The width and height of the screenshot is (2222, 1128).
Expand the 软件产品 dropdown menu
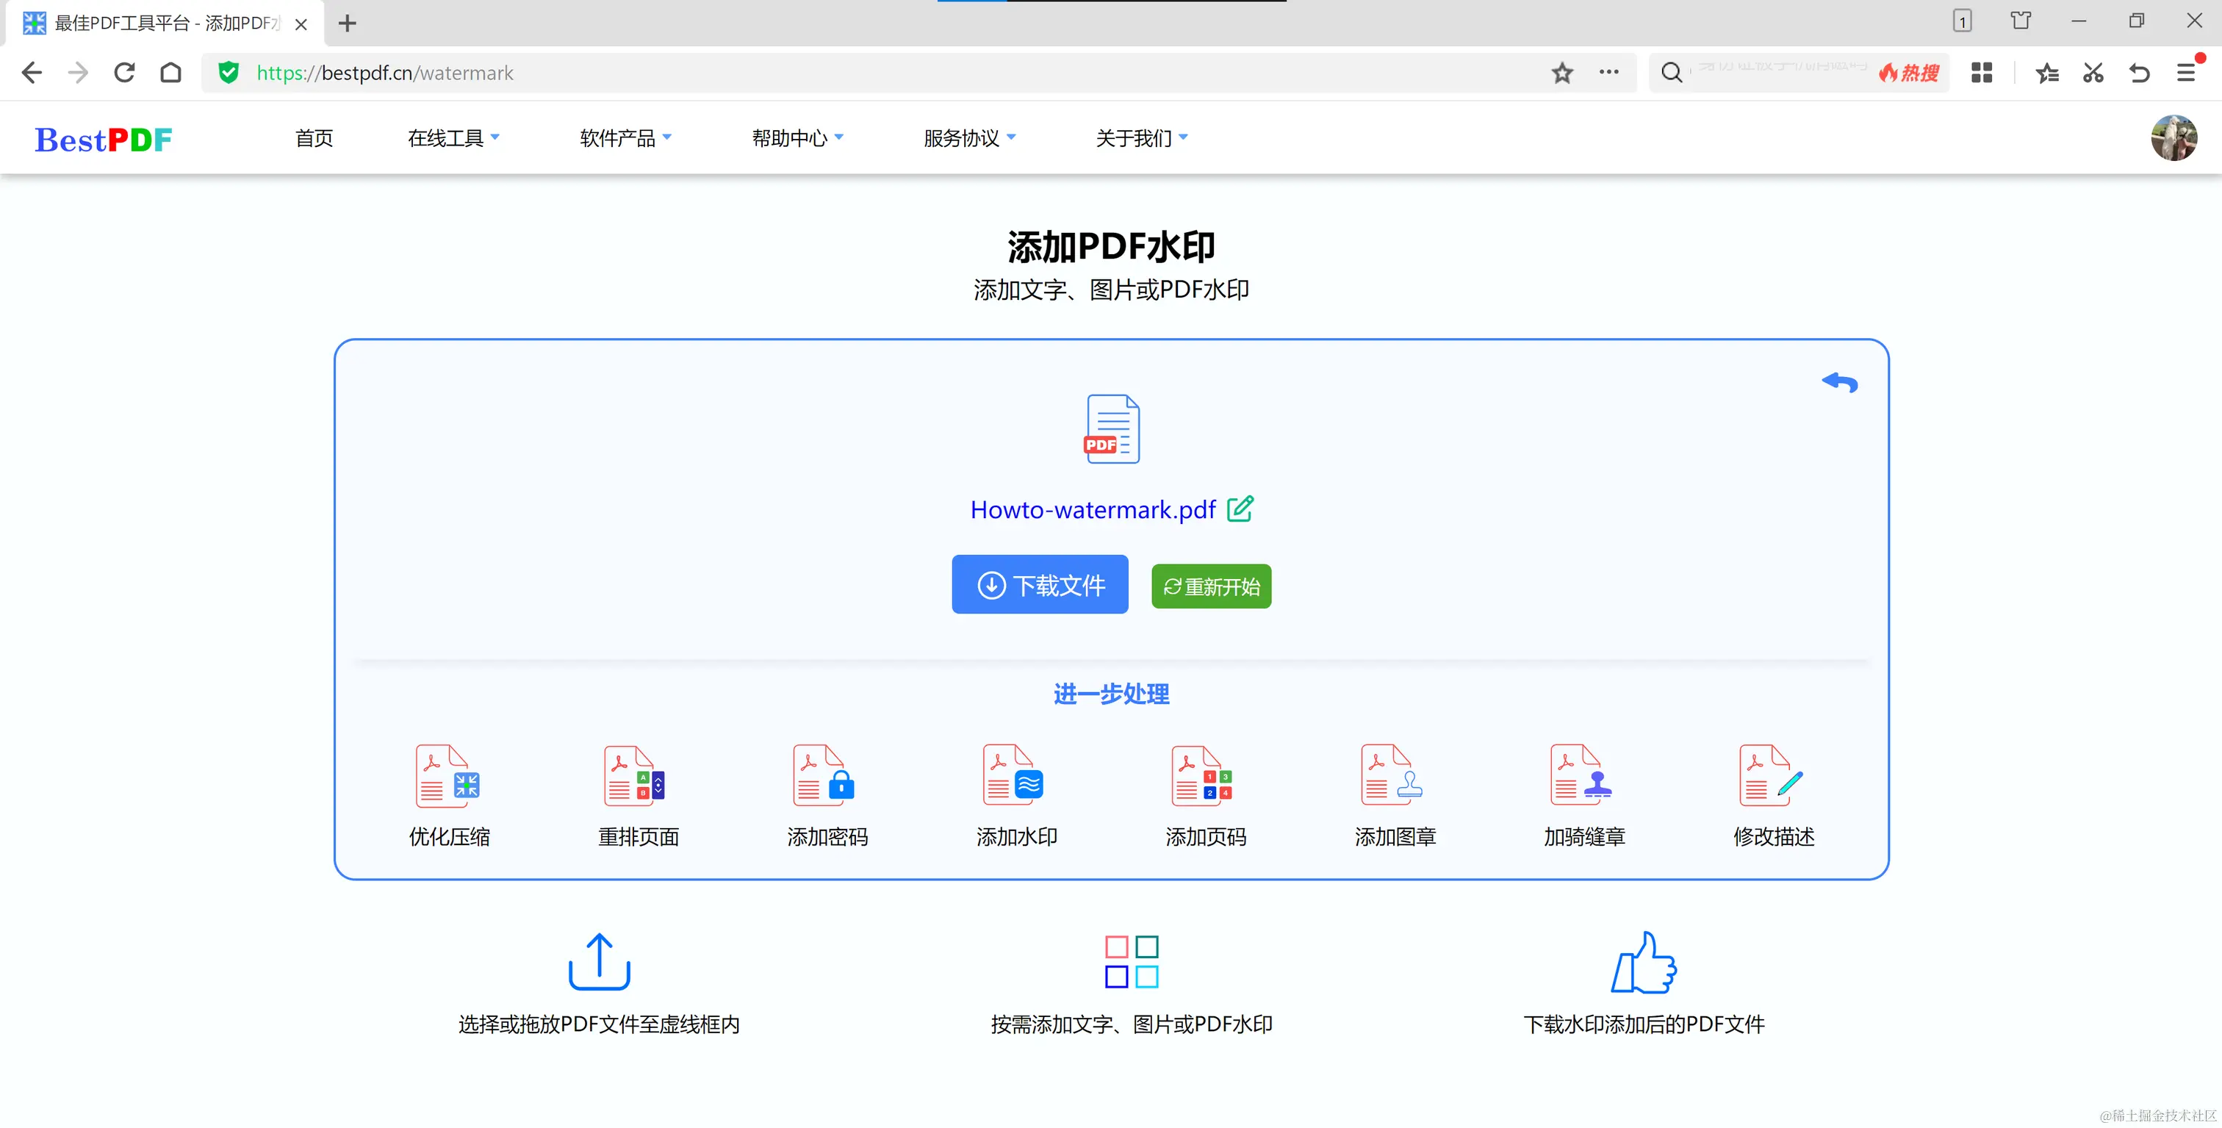click(625, 138)
